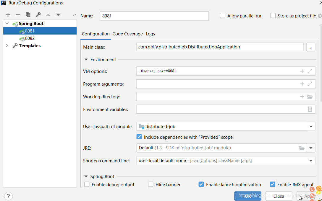Open environment variables editor icon

pyautogui.click(x=310, y=109)
